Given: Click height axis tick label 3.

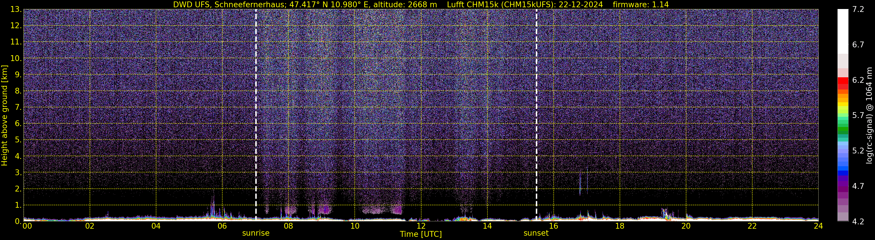Looking at the screenshot, I should click(18, 173).
